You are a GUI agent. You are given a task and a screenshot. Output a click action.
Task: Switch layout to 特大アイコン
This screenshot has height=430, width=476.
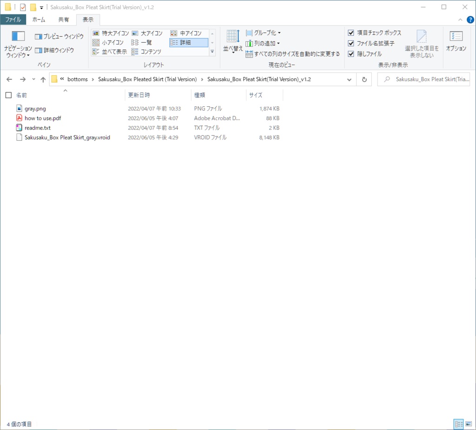tap(111, 33)
